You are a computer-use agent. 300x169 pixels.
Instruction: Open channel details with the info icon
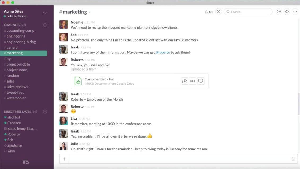218,11
